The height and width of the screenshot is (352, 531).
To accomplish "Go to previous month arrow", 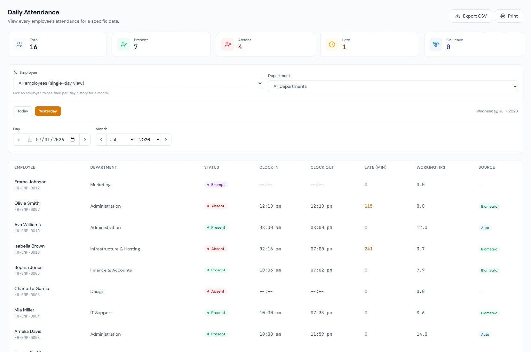I will pos(101,140).
